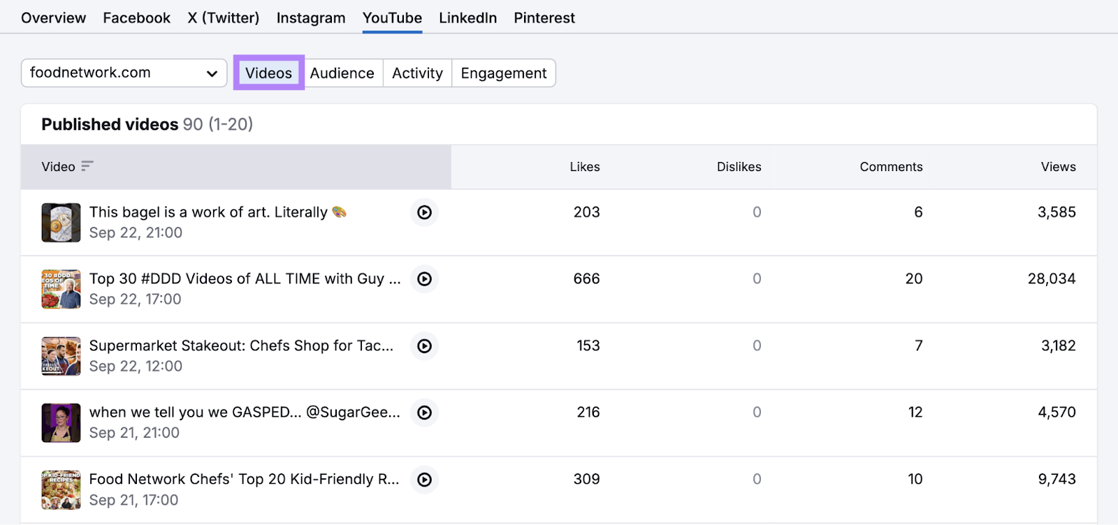Show the Audience report
Screen dimensions: 1118x525
342,73
